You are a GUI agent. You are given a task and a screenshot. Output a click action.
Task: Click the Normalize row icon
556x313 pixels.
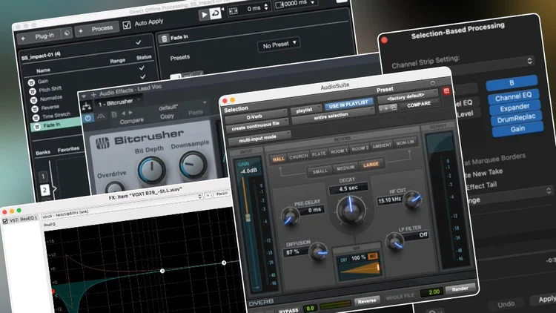pos(33,100)
